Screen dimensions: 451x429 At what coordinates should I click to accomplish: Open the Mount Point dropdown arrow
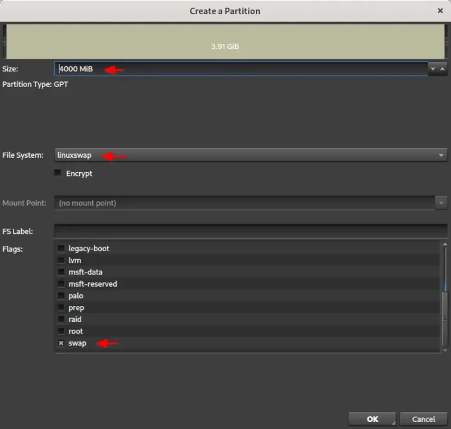pos(441,204)
